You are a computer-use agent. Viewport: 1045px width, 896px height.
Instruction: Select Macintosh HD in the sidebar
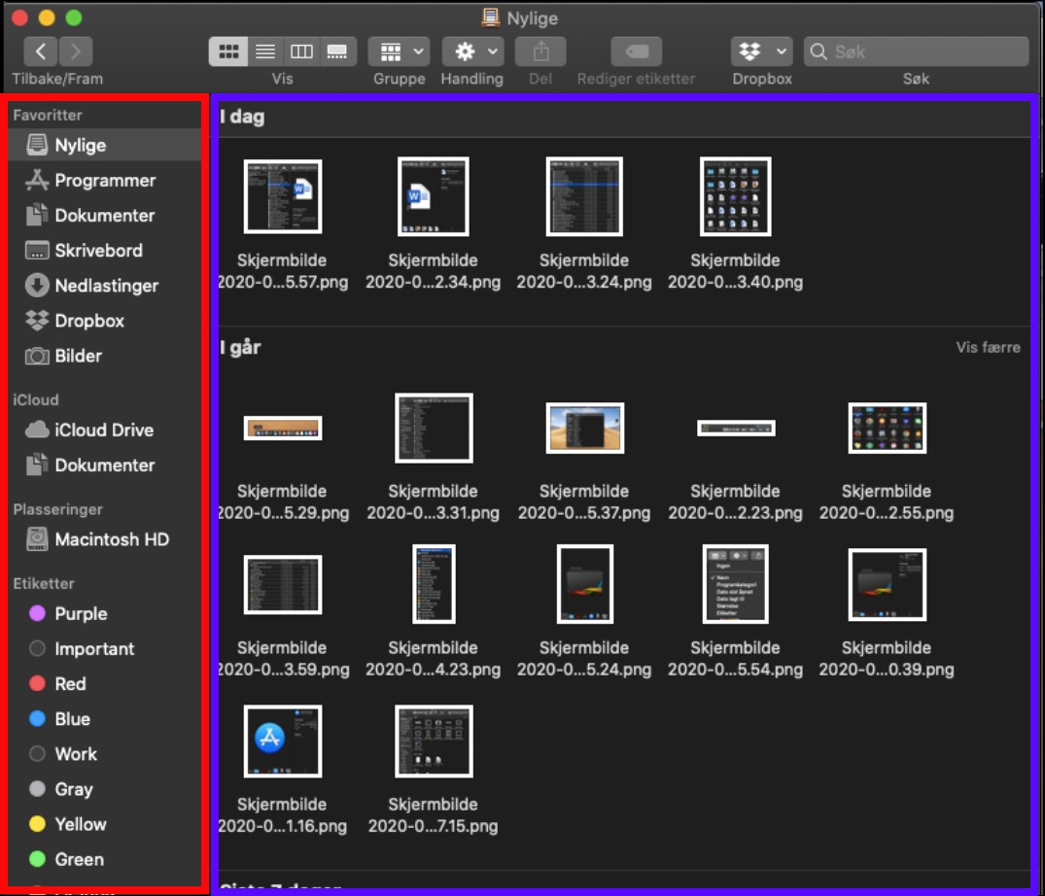click(111, 539)
